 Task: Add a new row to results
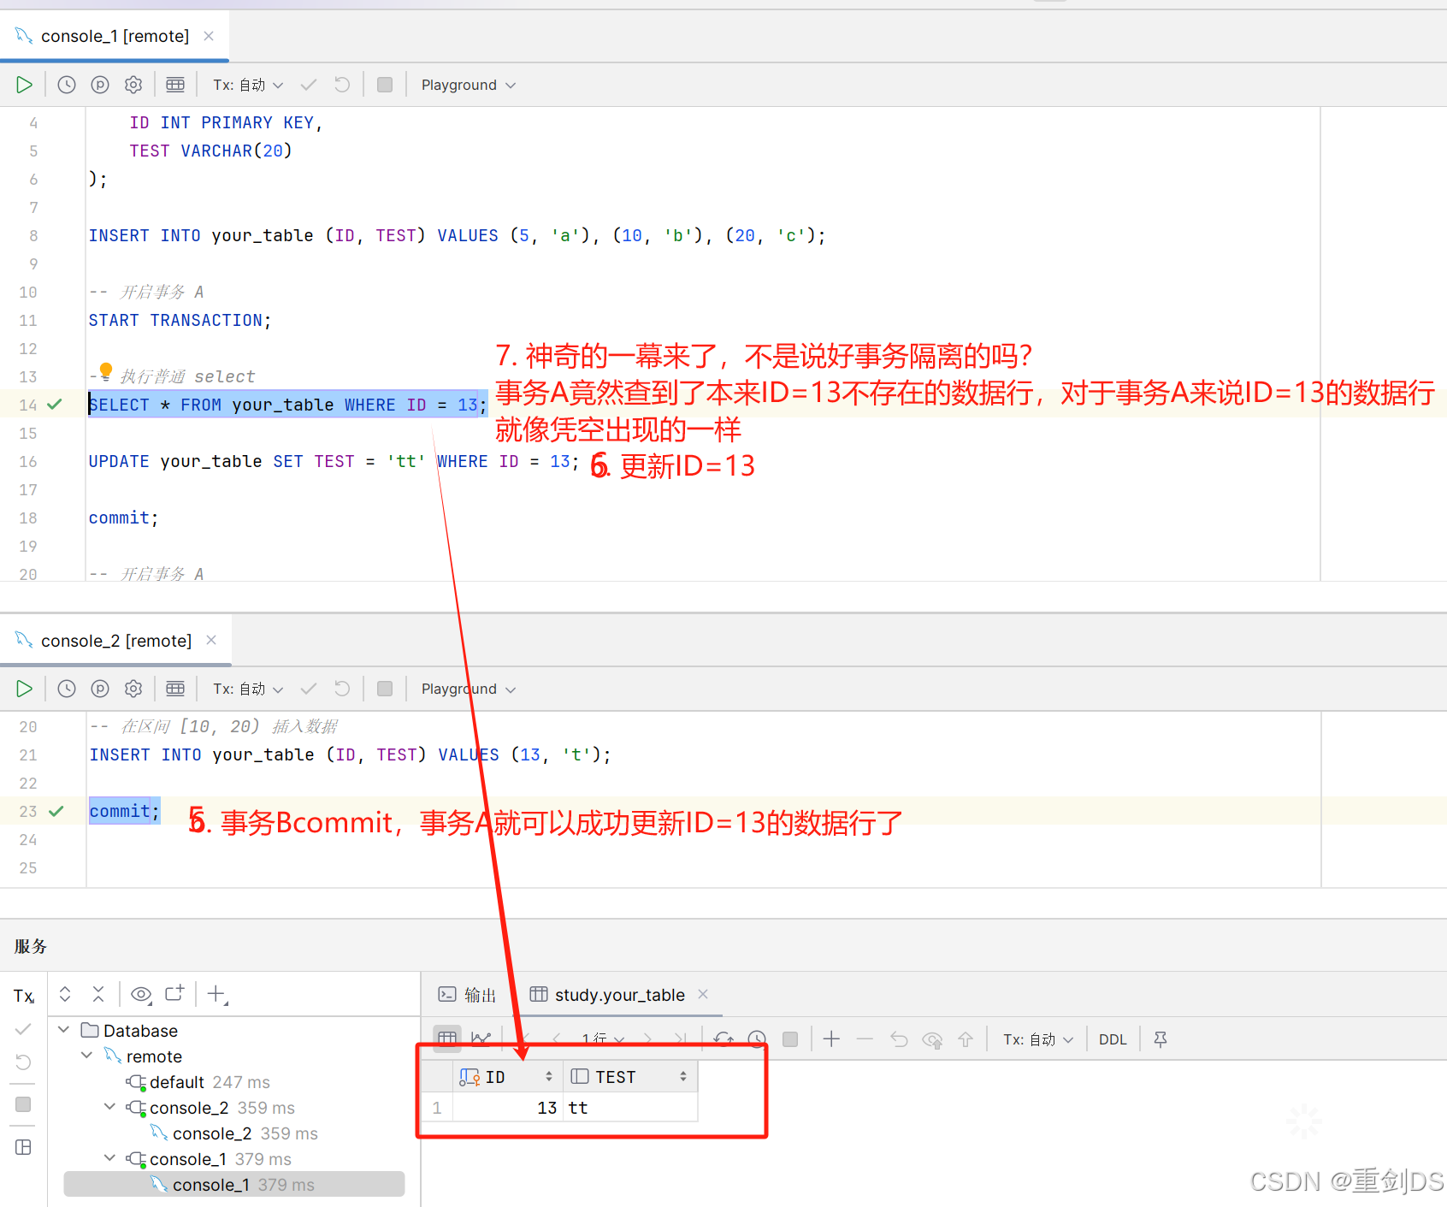point(831,1039)
